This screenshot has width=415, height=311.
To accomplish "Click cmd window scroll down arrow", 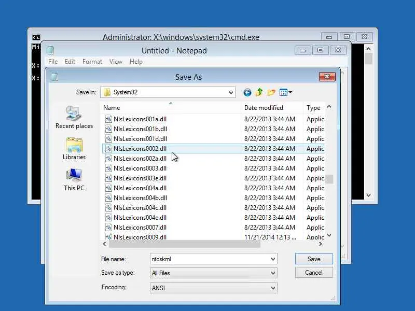I will pos(368,195).
